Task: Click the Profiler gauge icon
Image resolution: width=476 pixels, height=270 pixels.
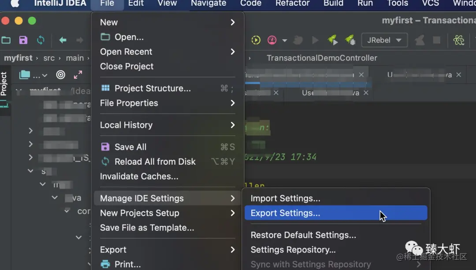Action: 272,40
